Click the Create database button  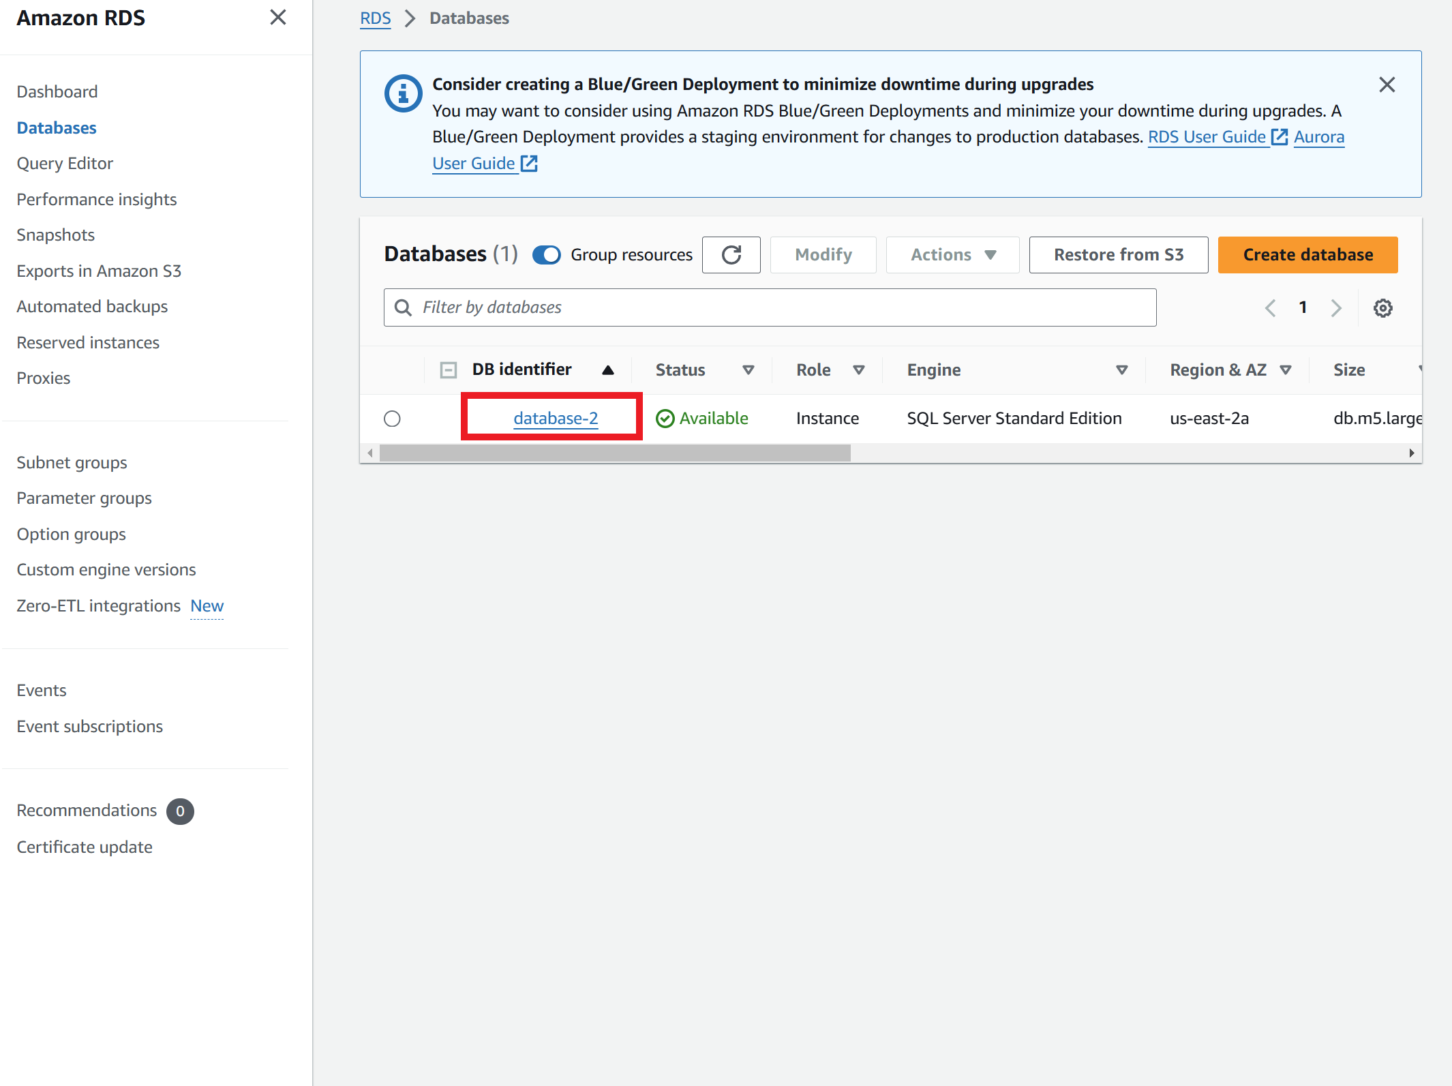point(1307,255)
